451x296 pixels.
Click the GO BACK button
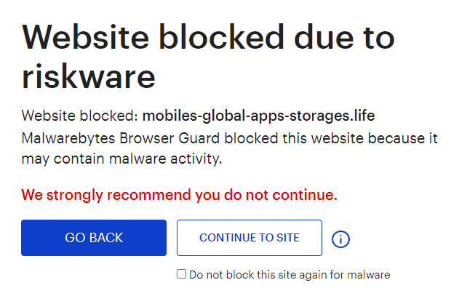click(x=94, y=238)
